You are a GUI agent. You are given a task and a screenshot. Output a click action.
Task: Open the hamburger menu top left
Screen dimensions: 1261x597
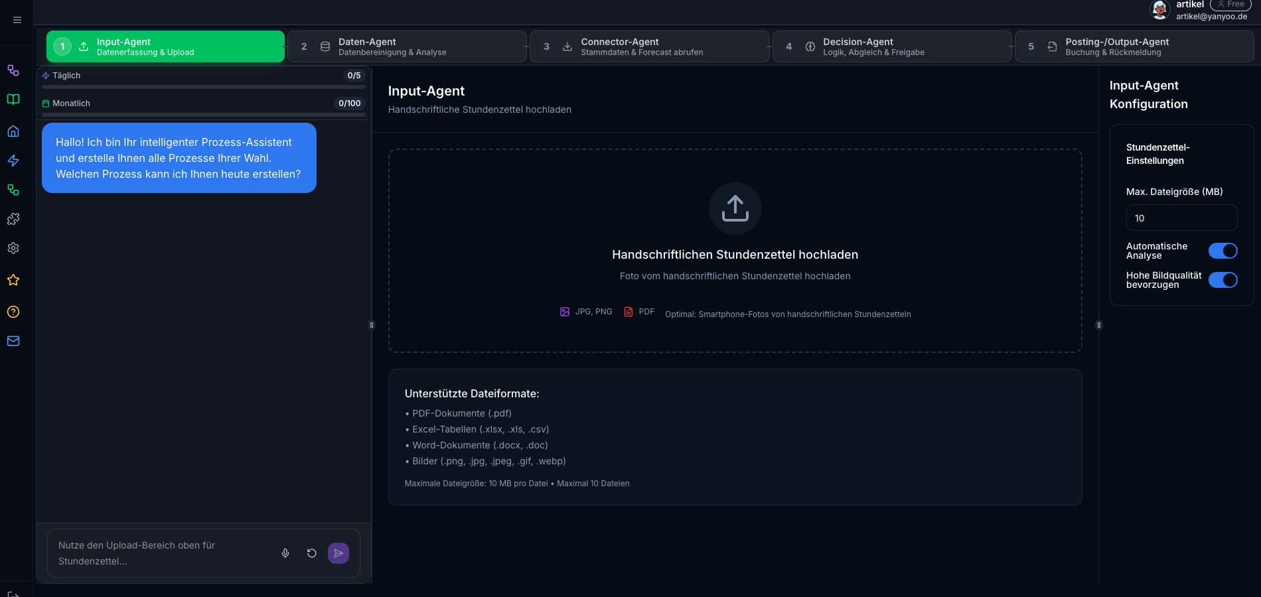17,20
